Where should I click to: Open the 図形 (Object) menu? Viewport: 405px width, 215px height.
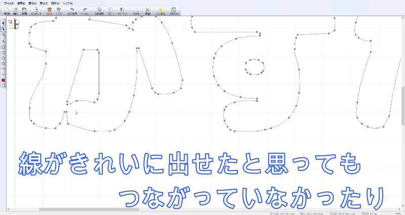[x=55, y=4]
